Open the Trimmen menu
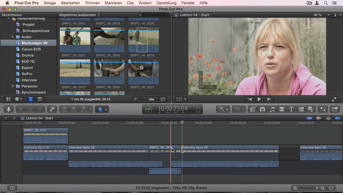The height and width of the screenshot is (193, 343). [x=92, y=3]
